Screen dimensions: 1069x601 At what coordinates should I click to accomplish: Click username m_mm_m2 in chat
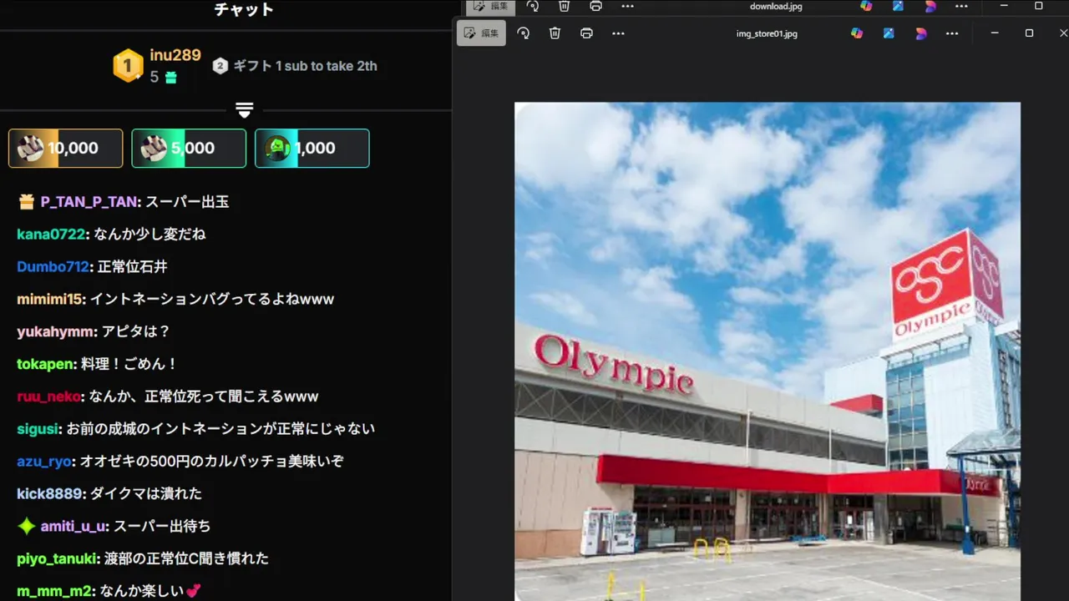pos(54,591)
